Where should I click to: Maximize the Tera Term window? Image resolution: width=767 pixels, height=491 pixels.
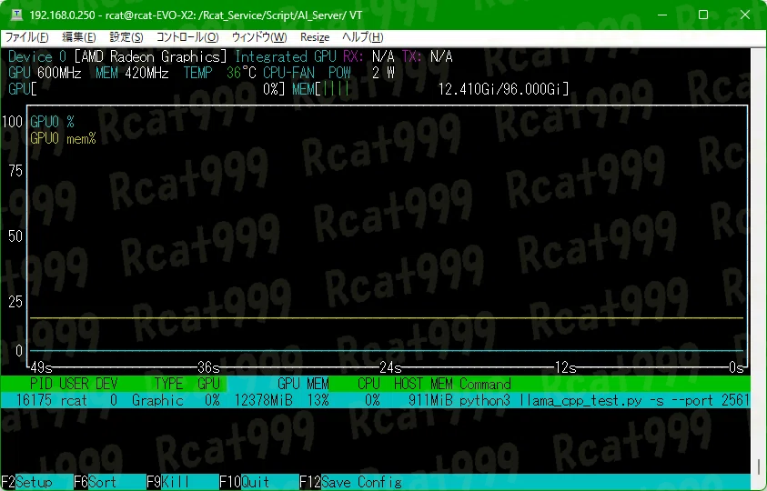(703, 15)
